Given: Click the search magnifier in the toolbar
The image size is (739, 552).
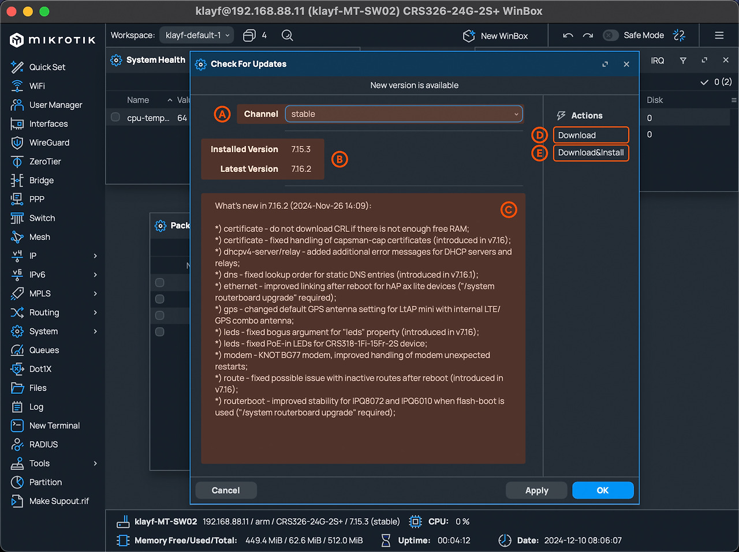Looking at the screenshot, I should coord(287,35).
